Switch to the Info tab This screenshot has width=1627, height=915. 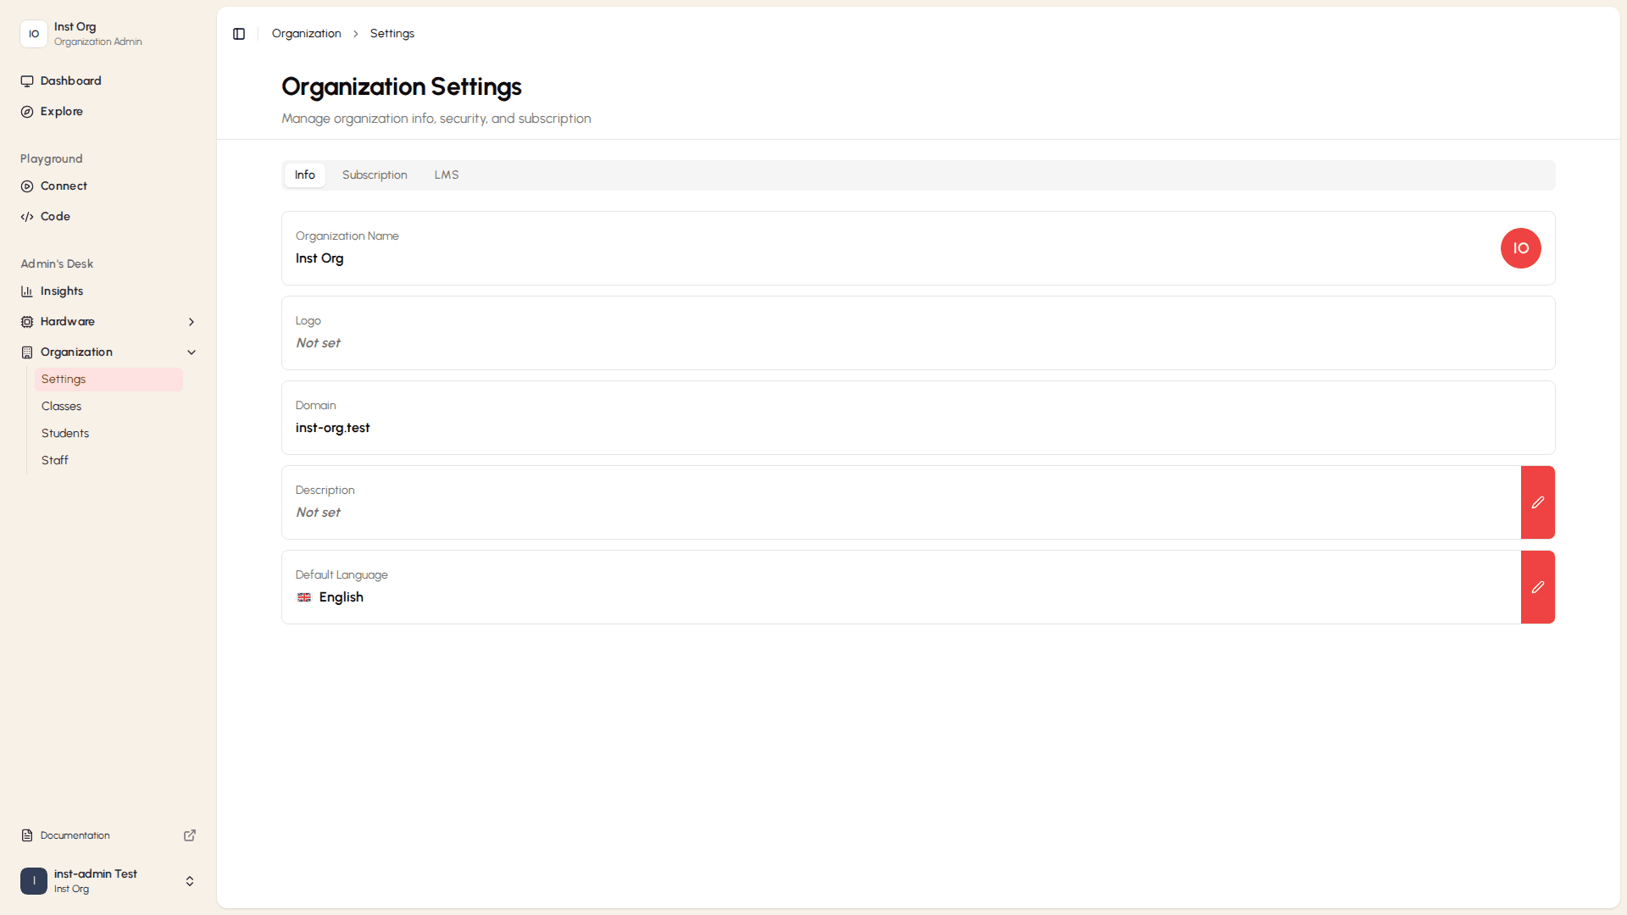[305, 175]
